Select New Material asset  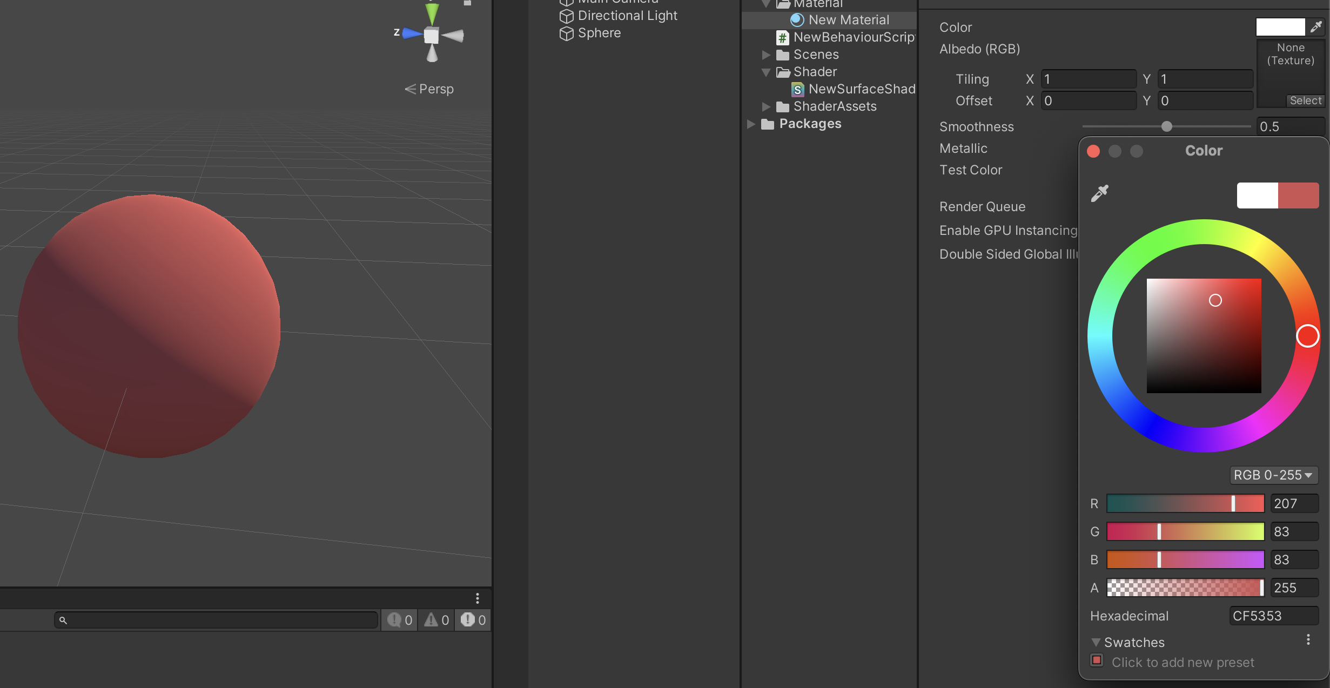(848, 20)
